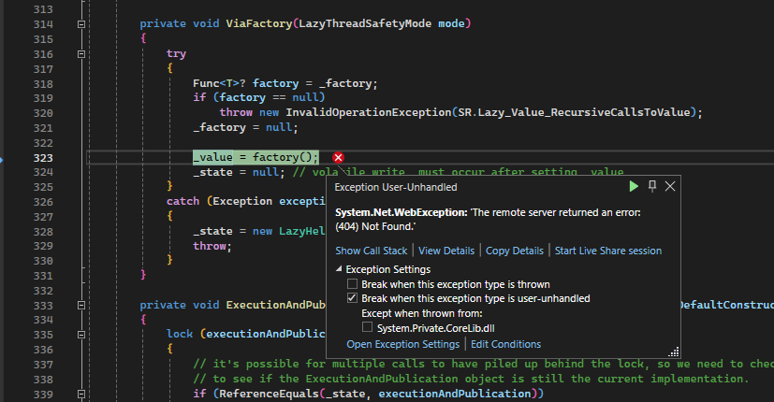Click line number 323
774x402 pixels.
[43, 158]
